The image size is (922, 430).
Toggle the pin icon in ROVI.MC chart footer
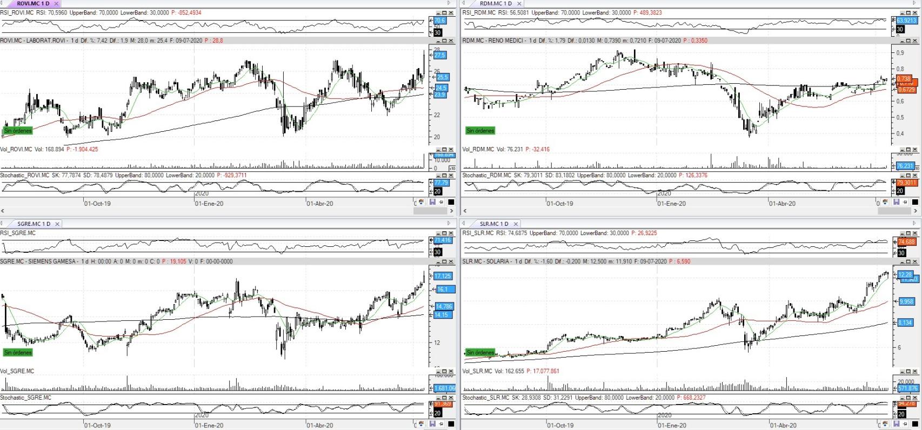click(441, 202)
